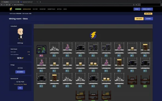
Task: Click the browser back arrow
Action: tap(2, 5)
